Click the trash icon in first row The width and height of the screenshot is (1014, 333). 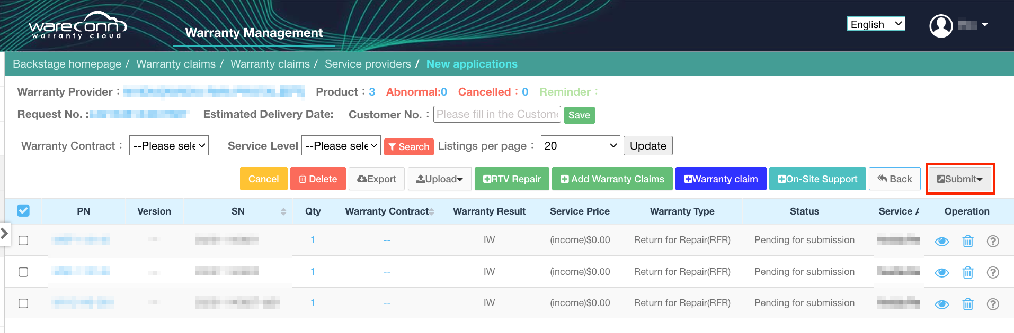tap(967, 242)
